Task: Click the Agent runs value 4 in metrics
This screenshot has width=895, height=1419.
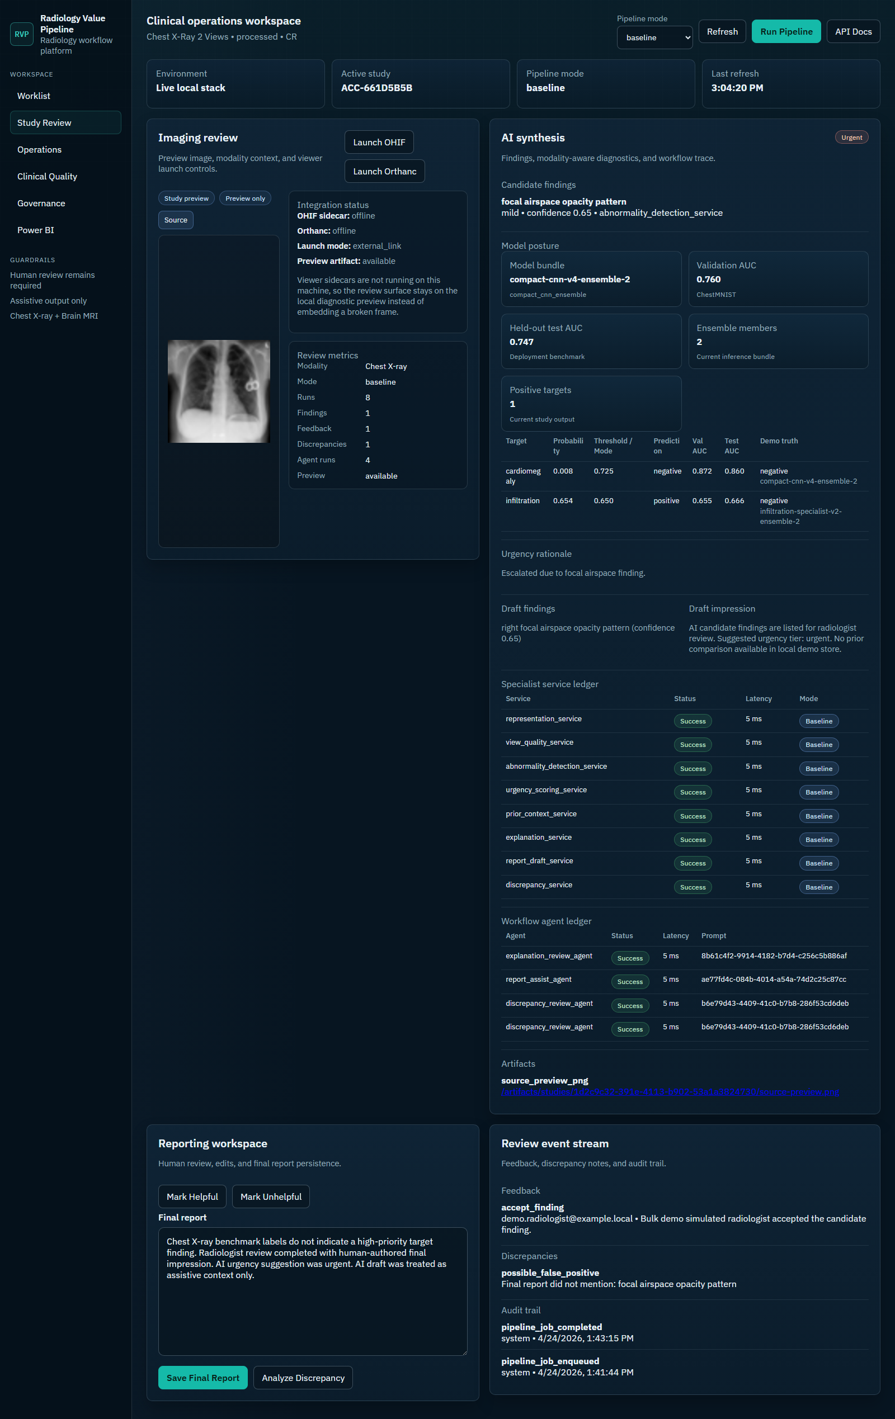Action: click(x=368, y=460)
